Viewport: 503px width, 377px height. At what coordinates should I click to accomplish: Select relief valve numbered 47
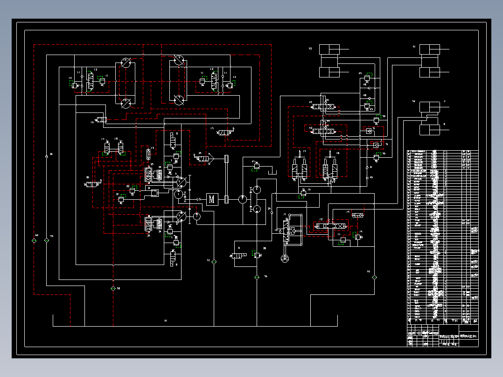click(x=256, y=166)
